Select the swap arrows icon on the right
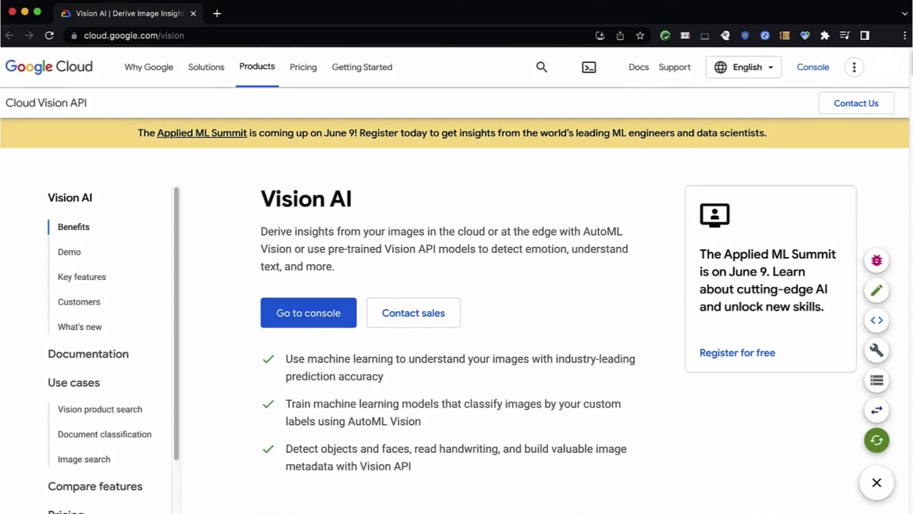 (x=877, y=410)
